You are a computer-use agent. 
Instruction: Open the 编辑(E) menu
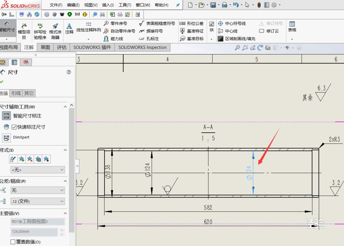73,5
